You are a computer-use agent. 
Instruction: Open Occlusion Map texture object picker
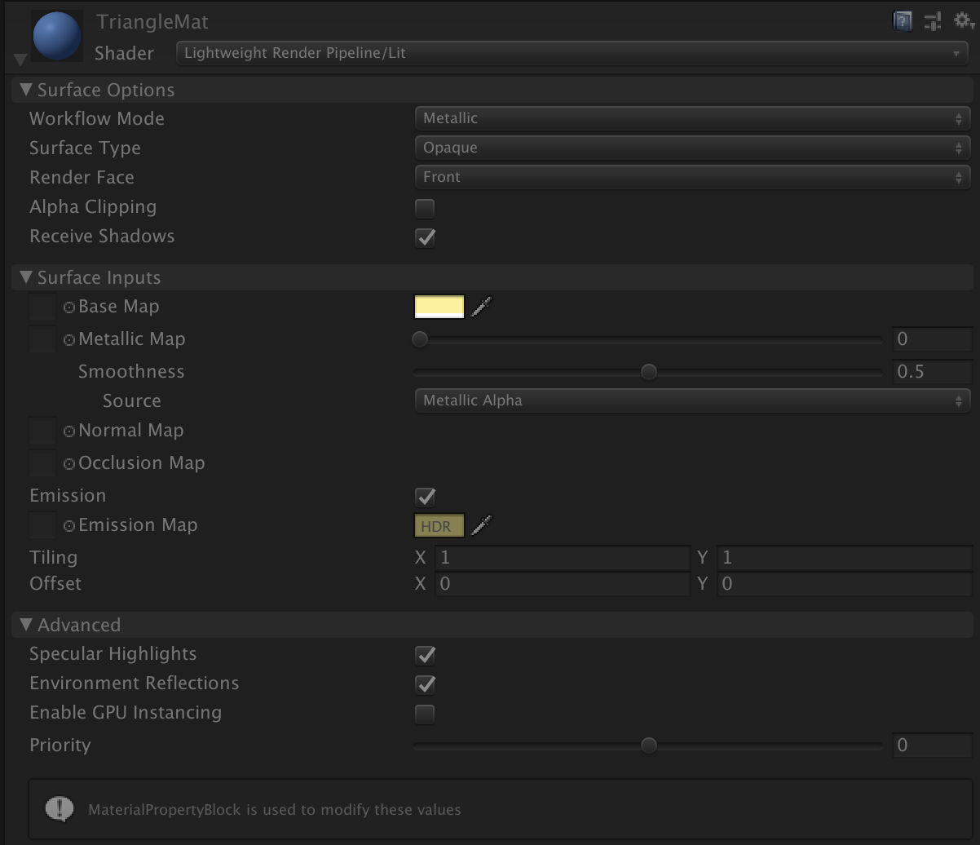[x=69, y=464]
